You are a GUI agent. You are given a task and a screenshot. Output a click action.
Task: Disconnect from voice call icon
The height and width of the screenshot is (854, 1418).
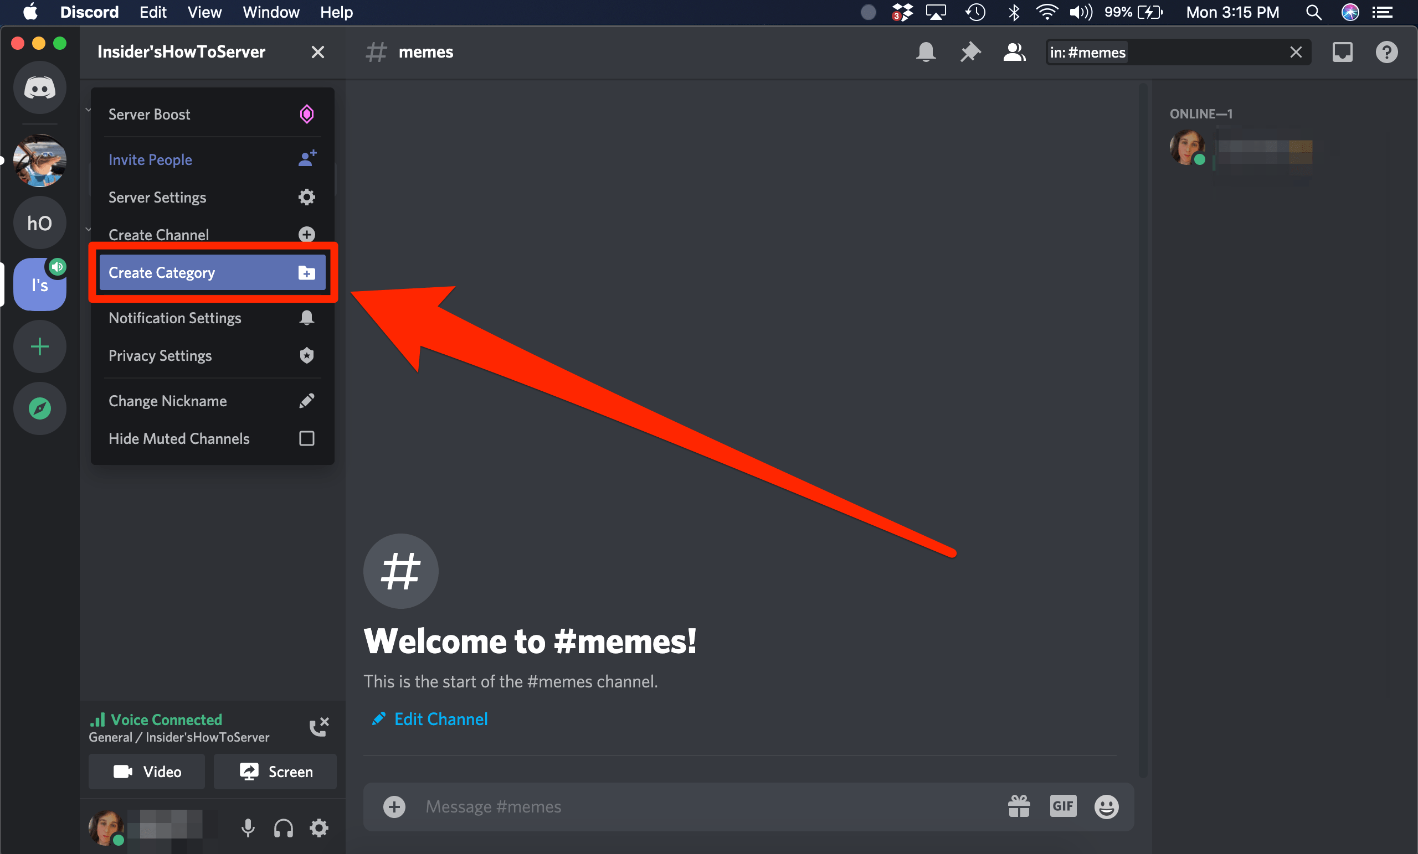(x=319, y=727)
